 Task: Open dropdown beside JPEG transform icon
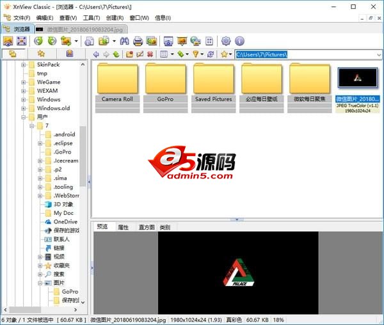coord(76,41)
